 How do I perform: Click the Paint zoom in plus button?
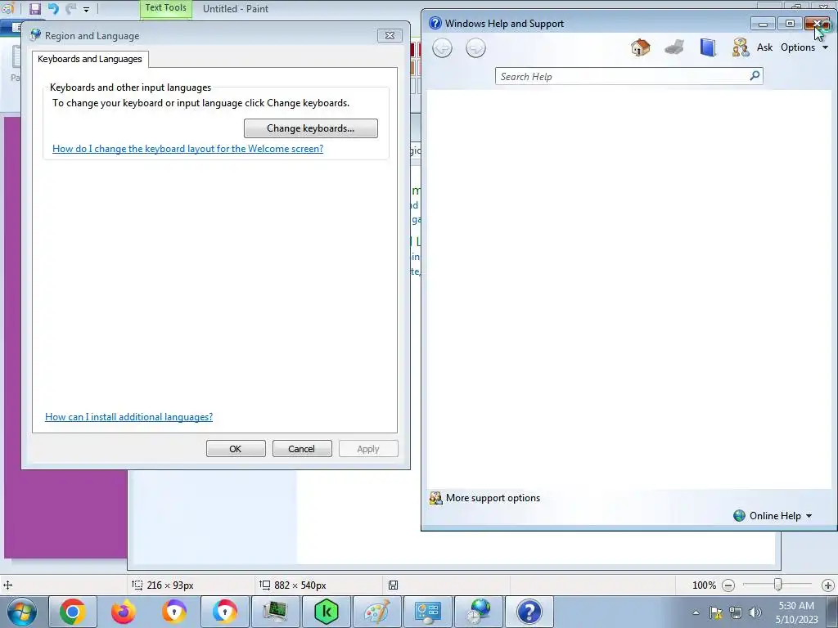click(x=828, y=585)
